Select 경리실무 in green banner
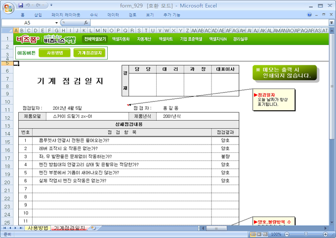Viewport: 336px width, 238px height. pos(241,39)
